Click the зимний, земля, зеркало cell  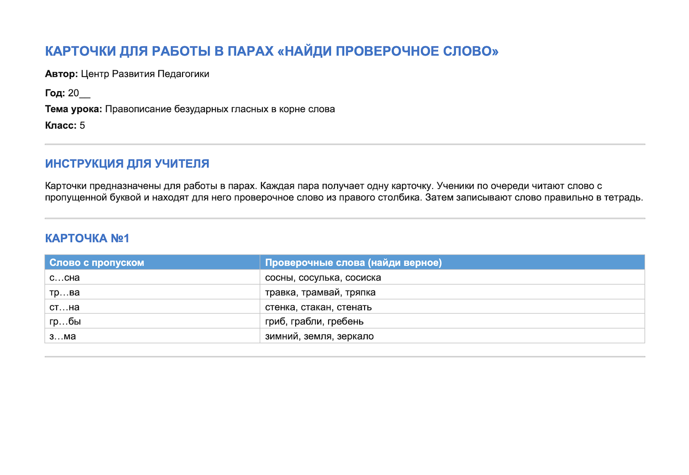click(x=452, y=336)
